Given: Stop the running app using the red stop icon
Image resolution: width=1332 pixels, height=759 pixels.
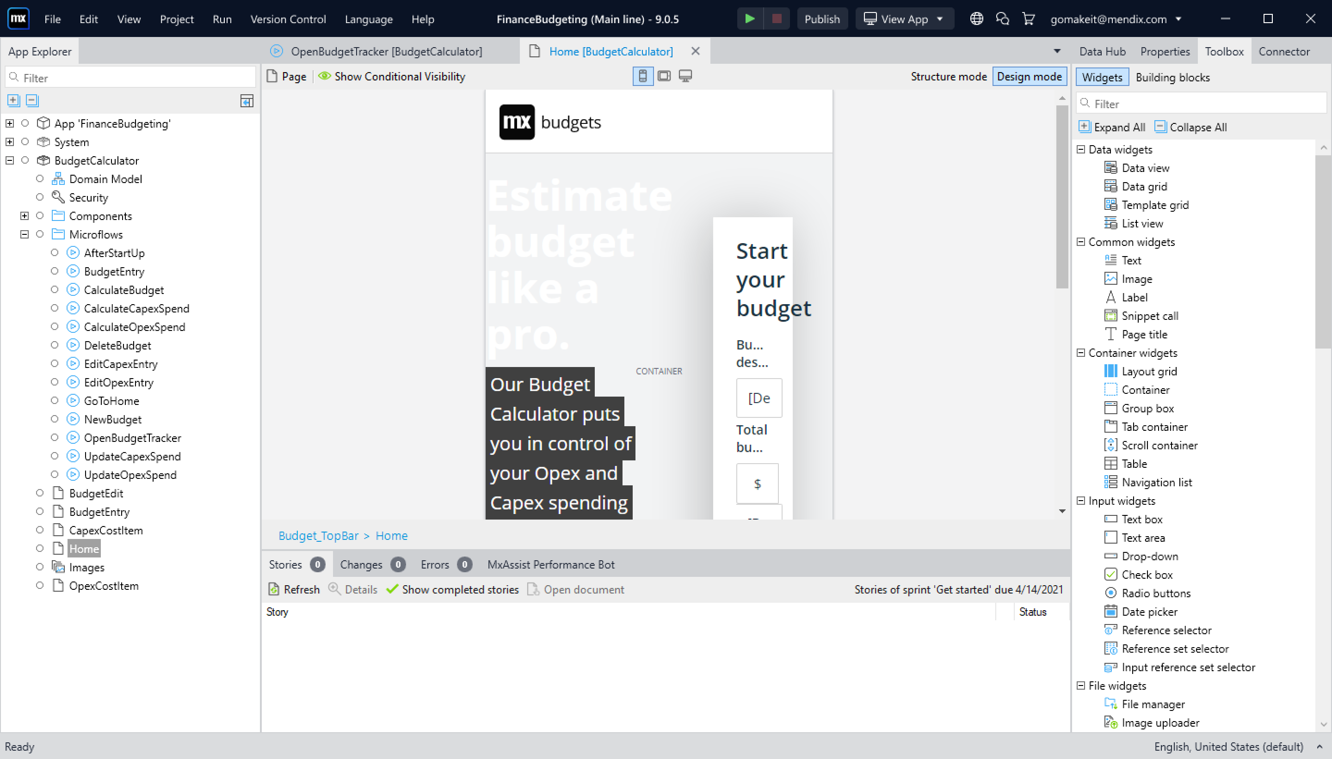Looking at the screenshot, I should coord(777,18).
